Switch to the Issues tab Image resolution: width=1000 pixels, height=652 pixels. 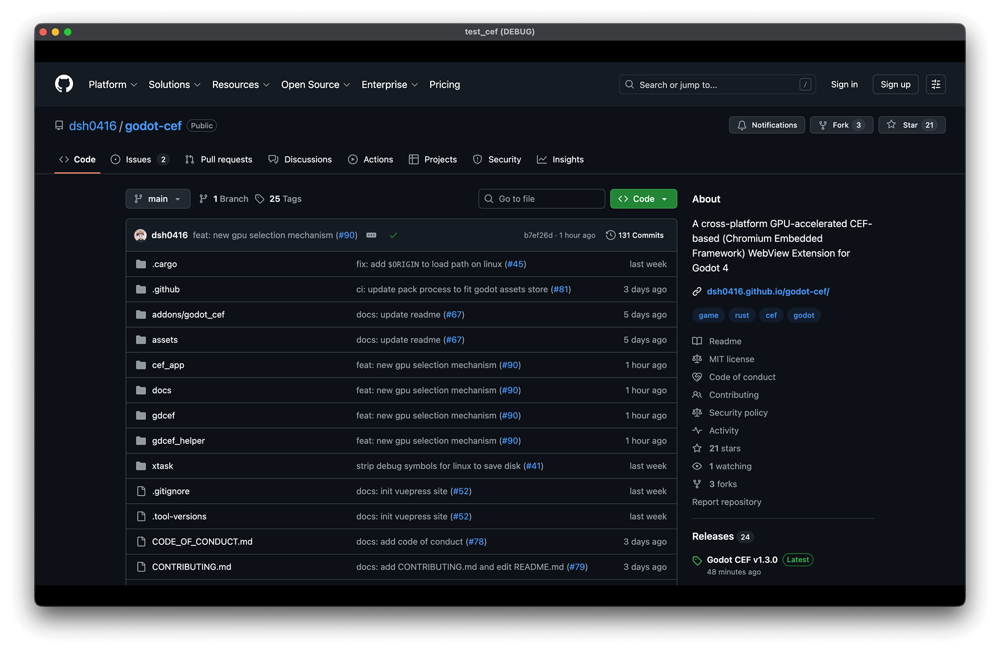139,159
